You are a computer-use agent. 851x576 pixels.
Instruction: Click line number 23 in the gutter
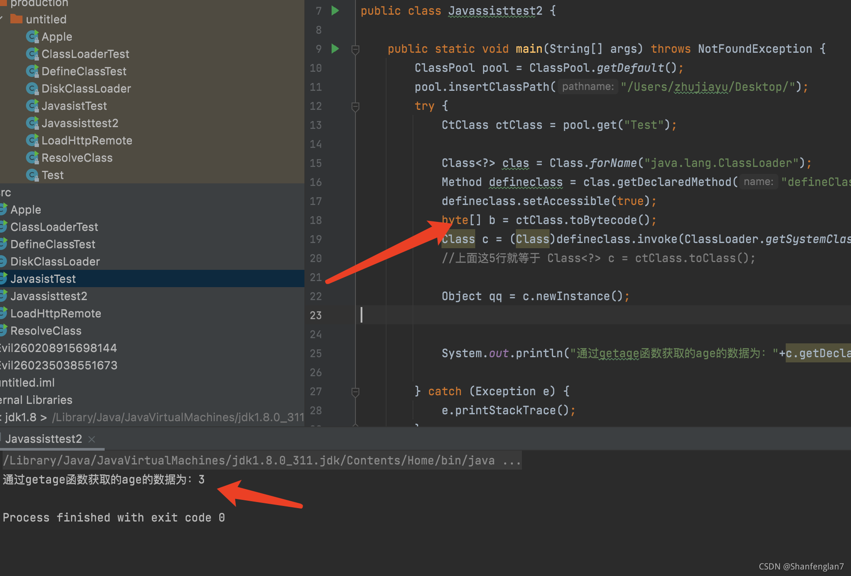pyautogui.click(x=316, y=315)
